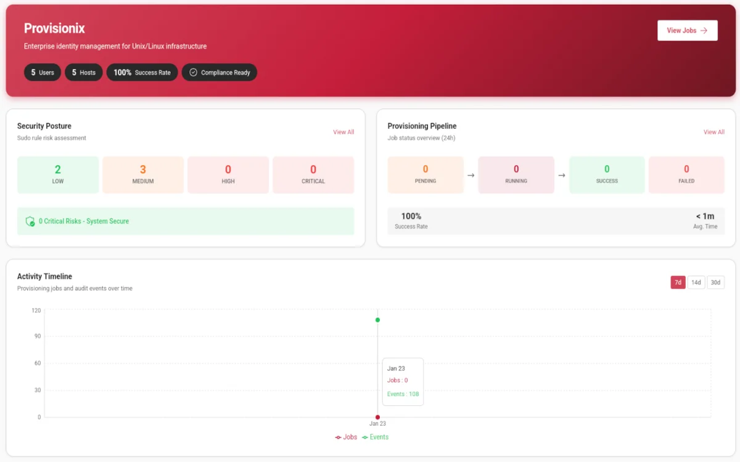Click the Jan 23 chart tooltip
Image resolution: width=740 pixels, height=462 pixels.
click(x=403, y=381)
